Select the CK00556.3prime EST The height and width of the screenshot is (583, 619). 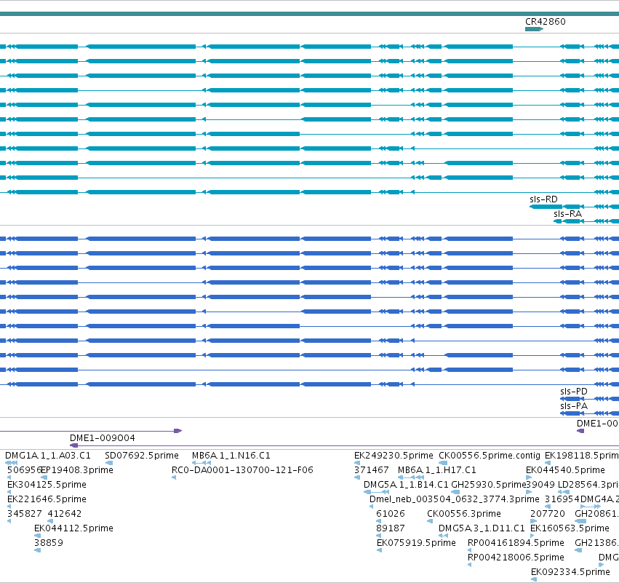tap(464, 514)
